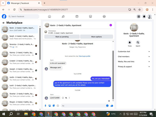156x117 pixels.
Task: Expand the Customize chat section
Action: [134, 51]
